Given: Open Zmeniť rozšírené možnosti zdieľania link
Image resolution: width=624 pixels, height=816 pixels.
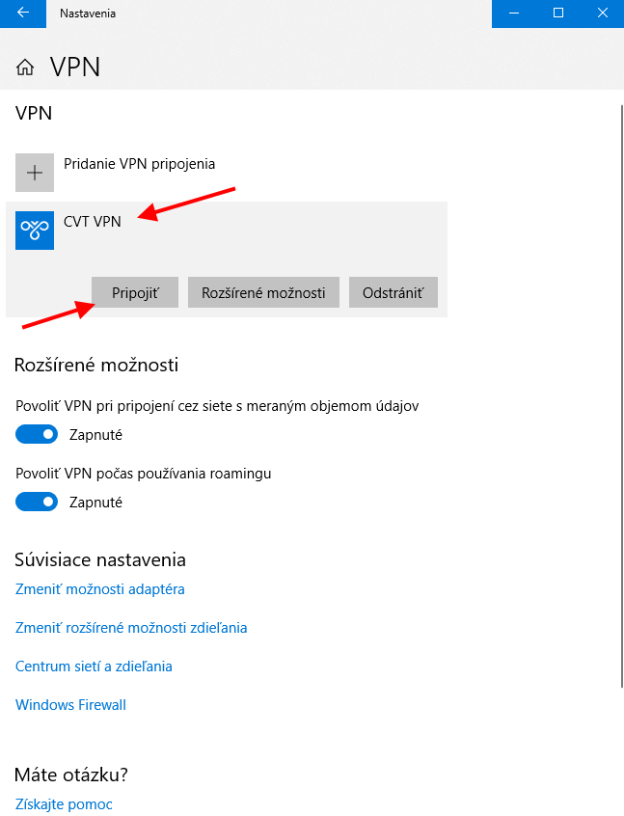Looking at the screenshot, I should [131, 628].
